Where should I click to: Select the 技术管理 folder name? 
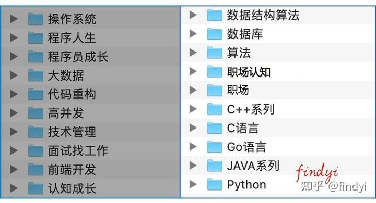coord(72,132)
